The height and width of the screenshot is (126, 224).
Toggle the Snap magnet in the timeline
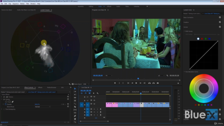(85, 93)
